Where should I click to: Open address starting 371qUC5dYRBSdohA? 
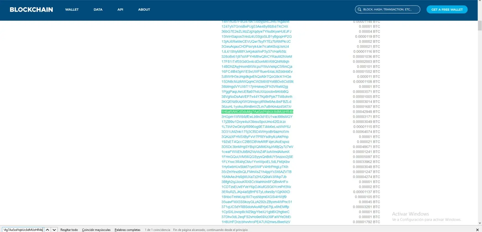coord(255,207)
